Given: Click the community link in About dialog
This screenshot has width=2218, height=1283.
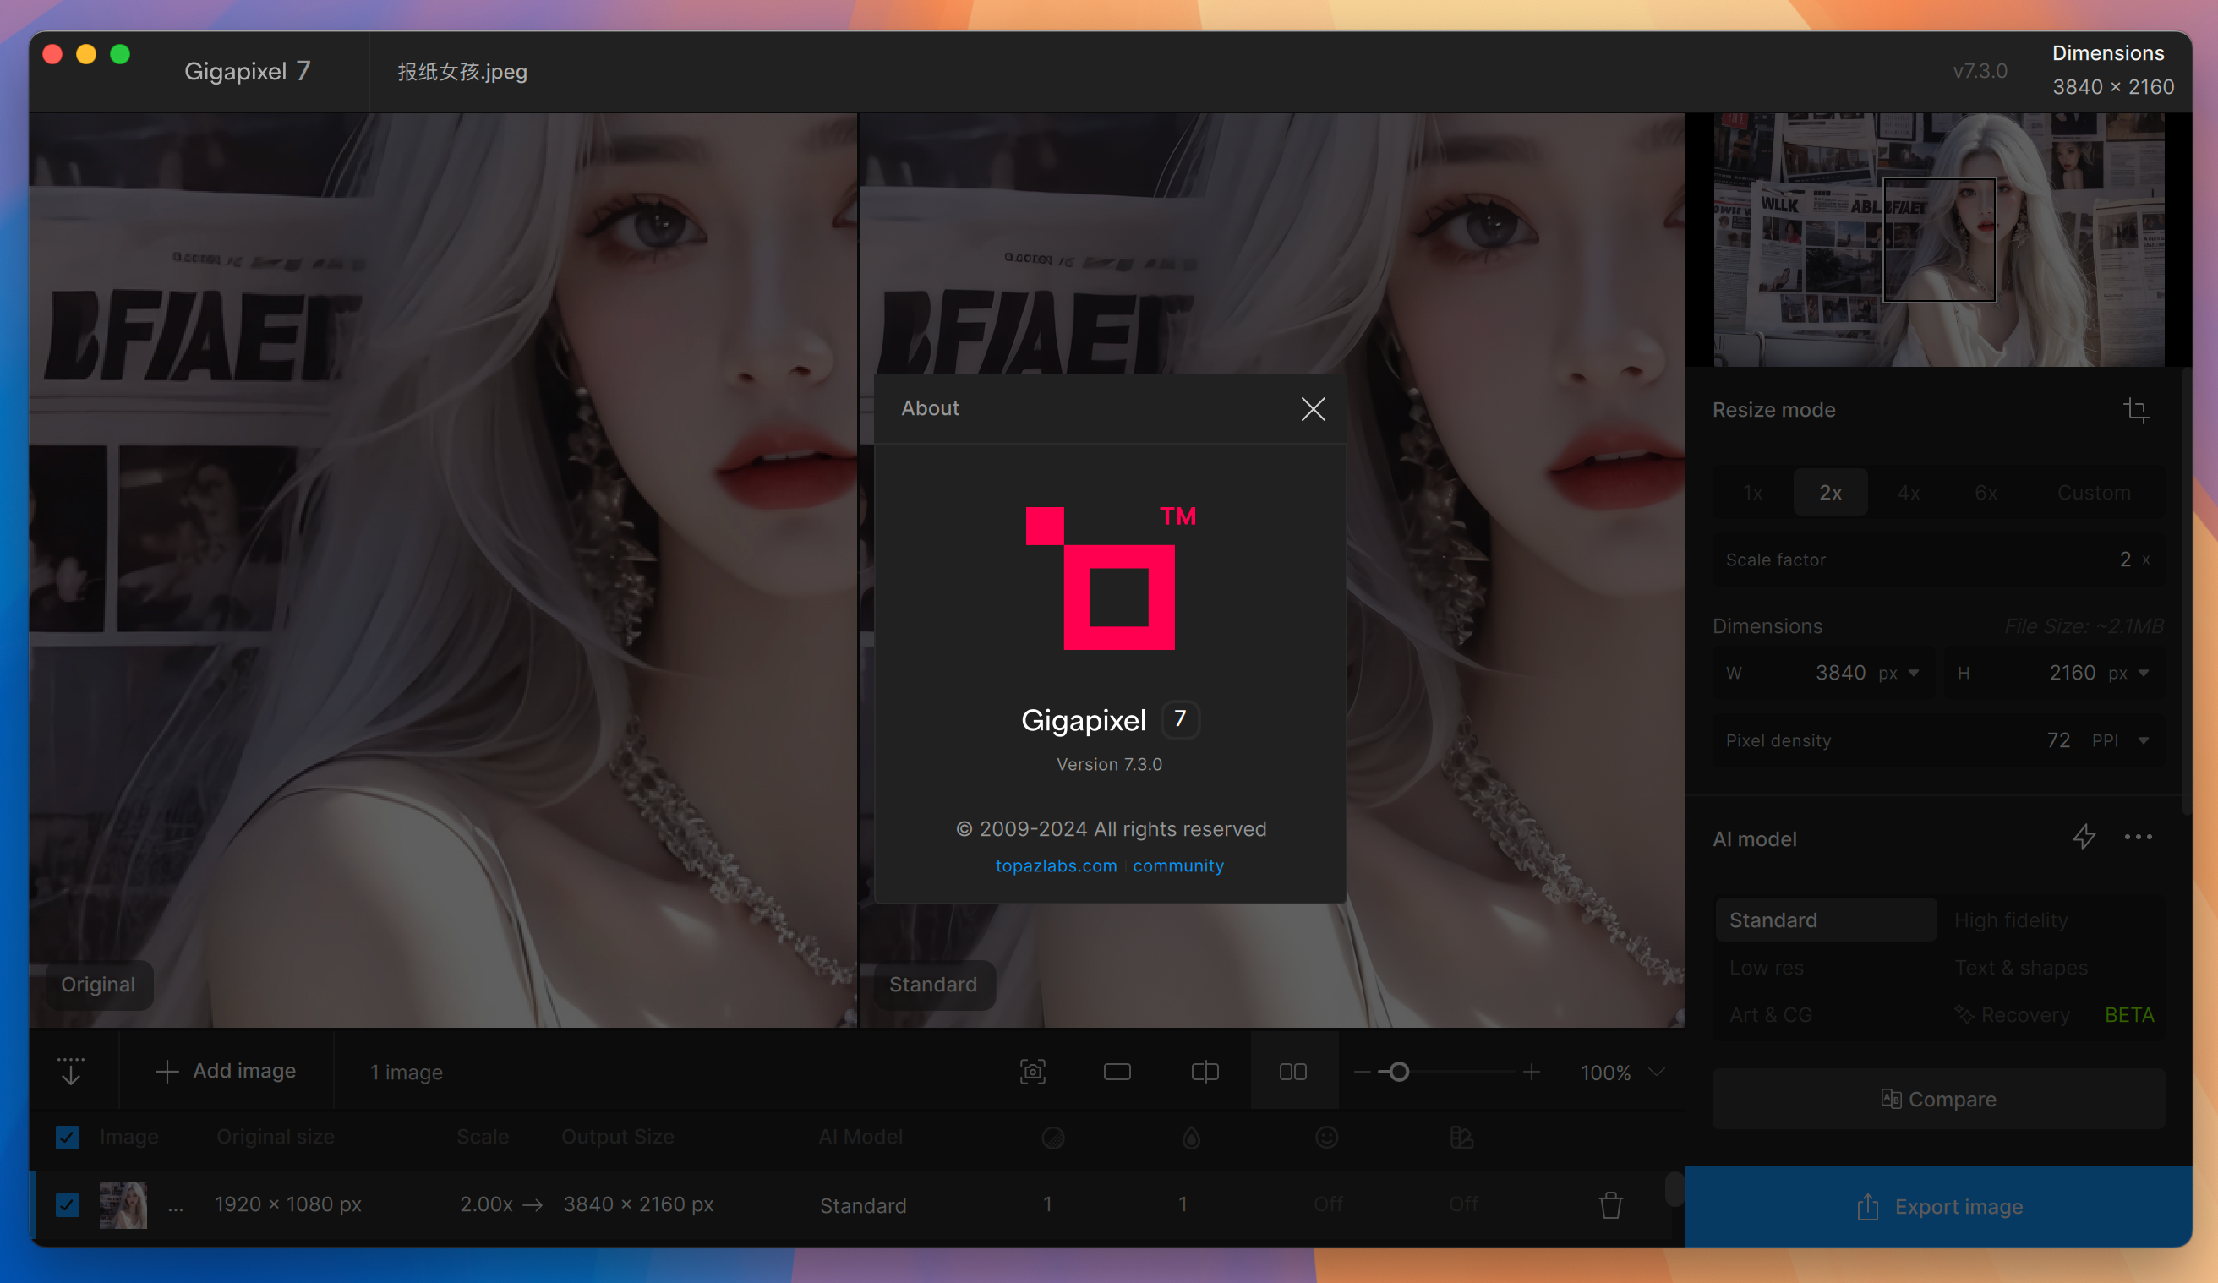Looking at the screenshot, I should (1177, 865).
